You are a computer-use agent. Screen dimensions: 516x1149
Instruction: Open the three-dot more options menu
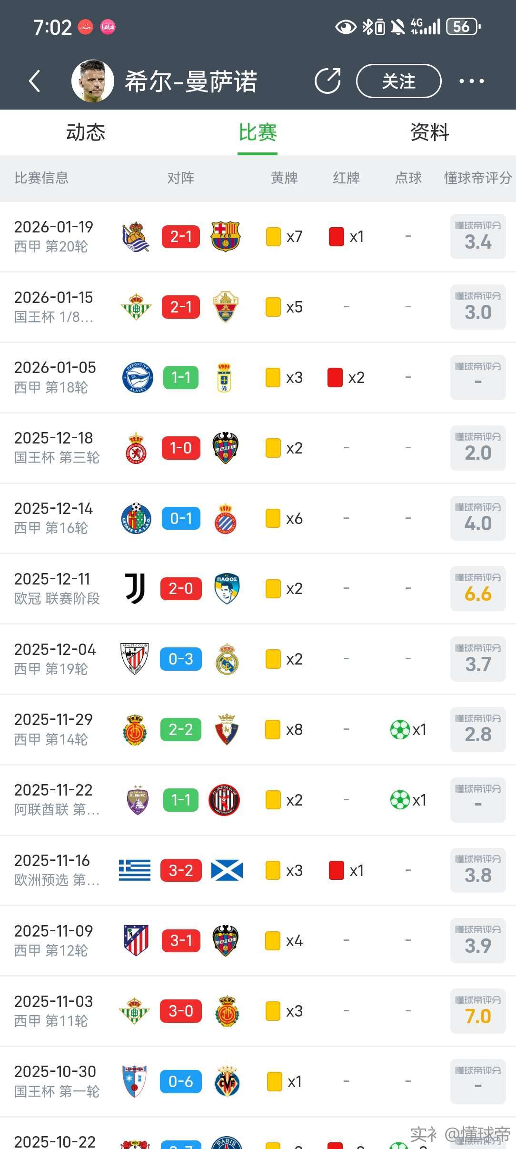point(471,81)
